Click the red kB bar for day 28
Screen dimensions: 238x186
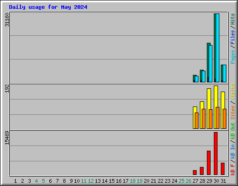click(x=202, y=171)
